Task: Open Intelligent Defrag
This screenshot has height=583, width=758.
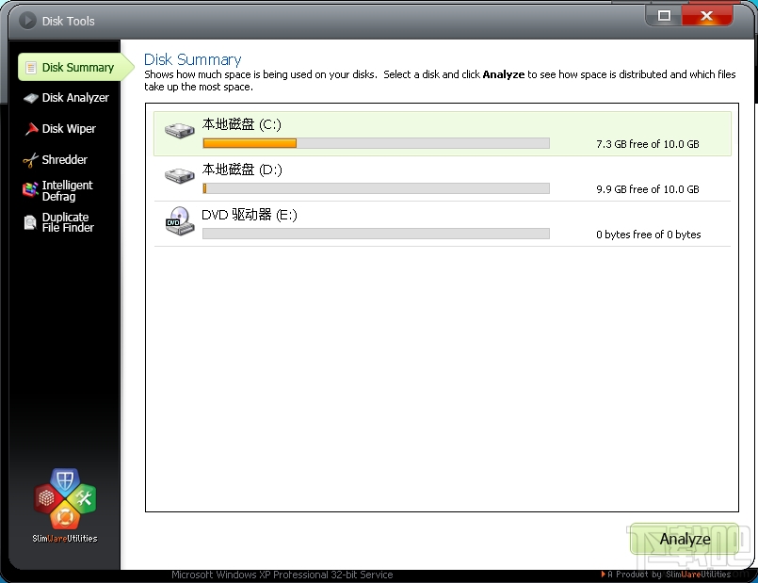Action: pos(57,190)
